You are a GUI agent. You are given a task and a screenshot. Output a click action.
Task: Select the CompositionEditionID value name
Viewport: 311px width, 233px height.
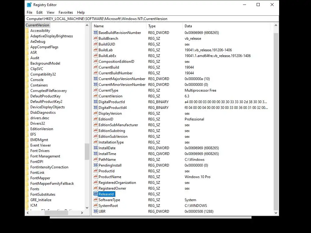(x=116, y=62)
